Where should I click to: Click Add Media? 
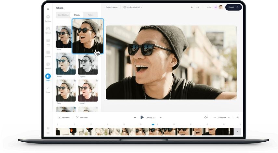point(64,117)
